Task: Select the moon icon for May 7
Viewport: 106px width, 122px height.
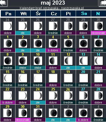Action: (x=98, y=43)
